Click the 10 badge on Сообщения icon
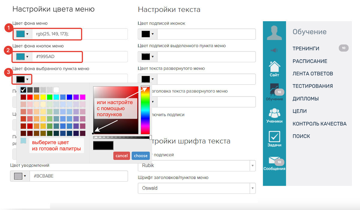Viewport: 360px width, 210px height. tap(279, 162)
